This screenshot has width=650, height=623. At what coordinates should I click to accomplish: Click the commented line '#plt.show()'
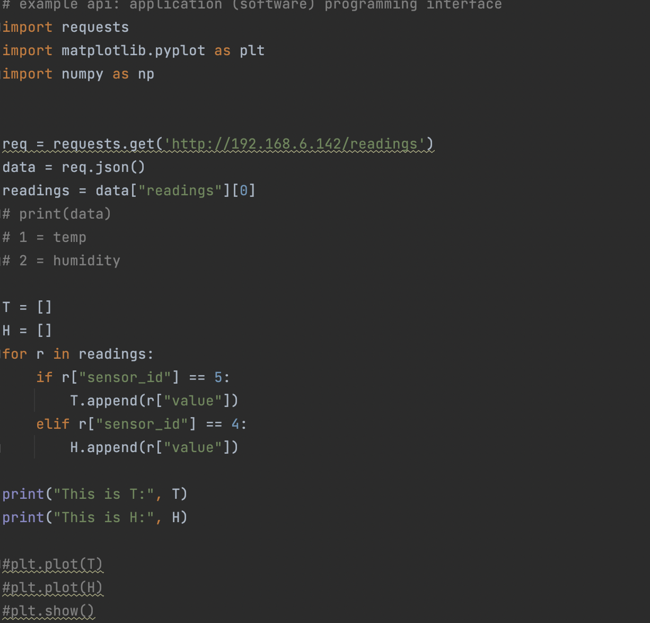click(48, 611)
